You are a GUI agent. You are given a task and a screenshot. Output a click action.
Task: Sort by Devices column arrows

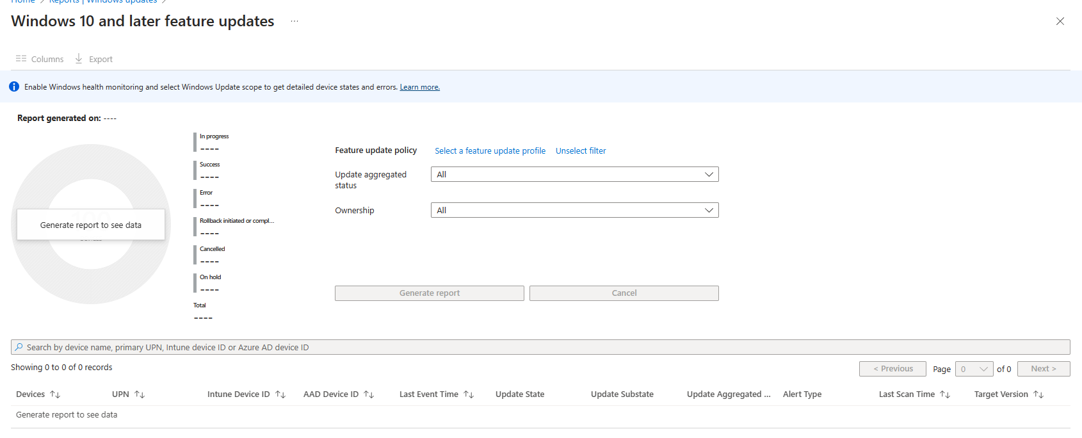click(55, 394)
